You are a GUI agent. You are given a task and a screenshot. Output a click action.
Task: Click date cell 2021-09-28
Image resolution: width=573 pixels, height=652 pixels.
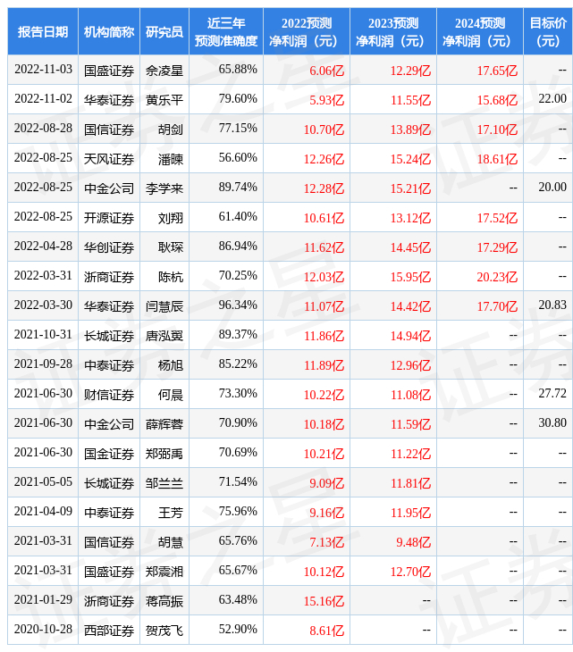coord(43,364)
